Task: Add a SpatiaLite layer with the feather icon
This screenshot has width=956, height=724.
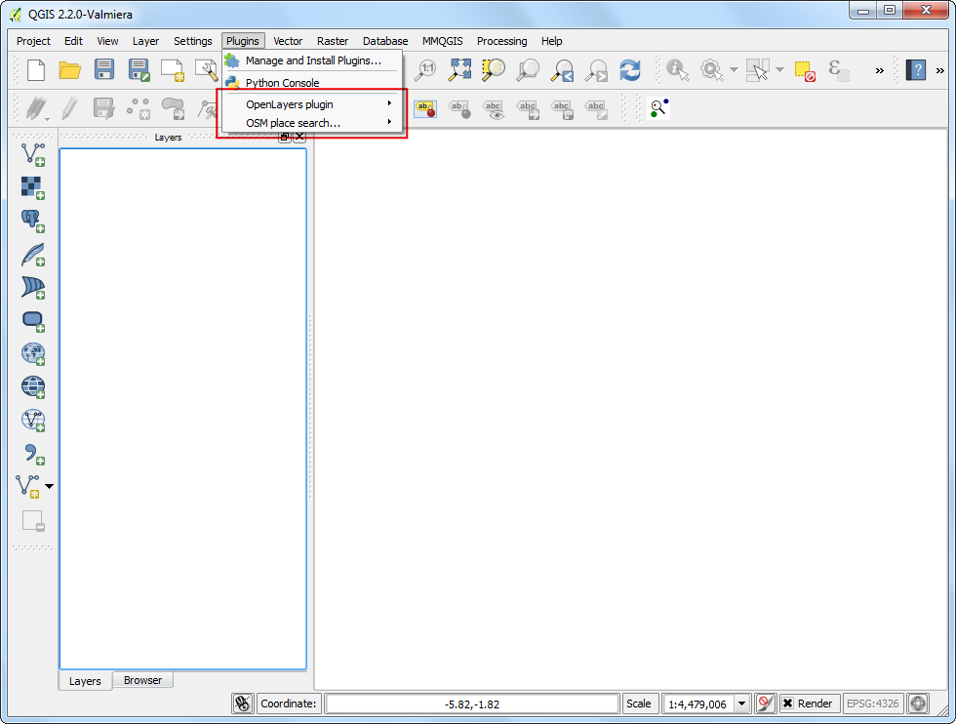Action: pyautogui.click(x=33, y=255)
